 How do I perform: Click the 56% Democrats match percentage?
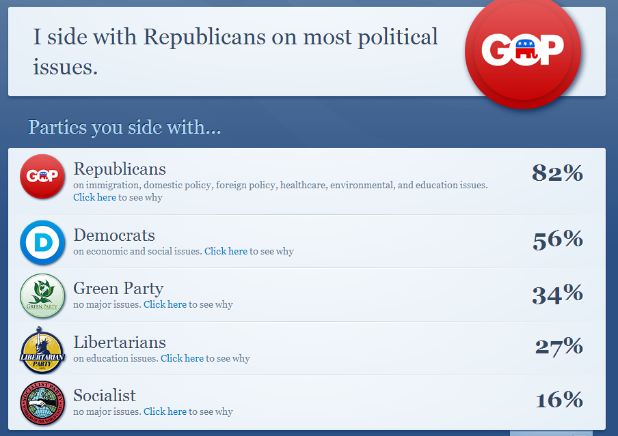(x=557, y=239)
